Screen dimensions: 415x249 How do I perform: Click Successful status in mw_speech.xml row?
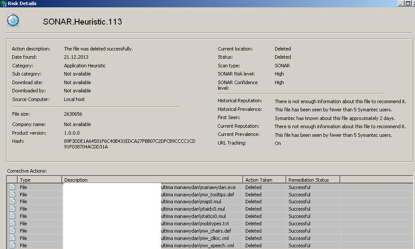pos(299,246)
